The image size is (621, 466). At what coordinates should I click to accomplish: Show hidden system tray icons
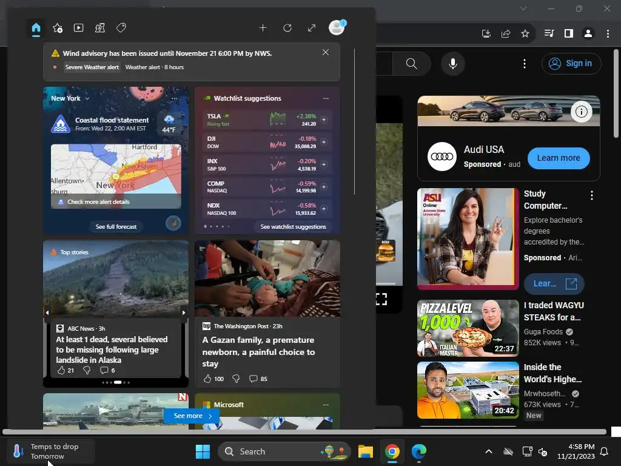pyautogui.click(x=489, y=451)
